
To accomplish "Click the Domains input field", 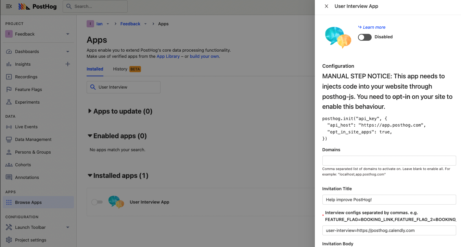I will click(389, 161).
